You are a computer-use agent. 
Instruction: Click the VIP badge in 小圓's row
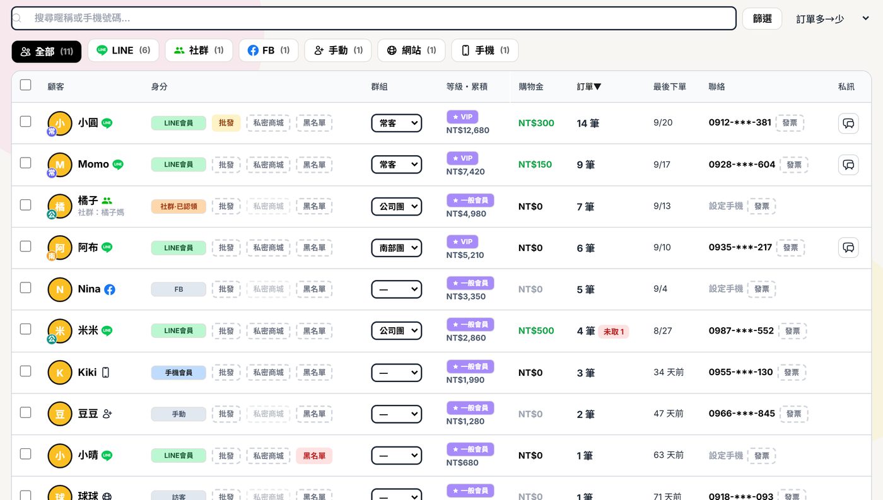point(462,117)
